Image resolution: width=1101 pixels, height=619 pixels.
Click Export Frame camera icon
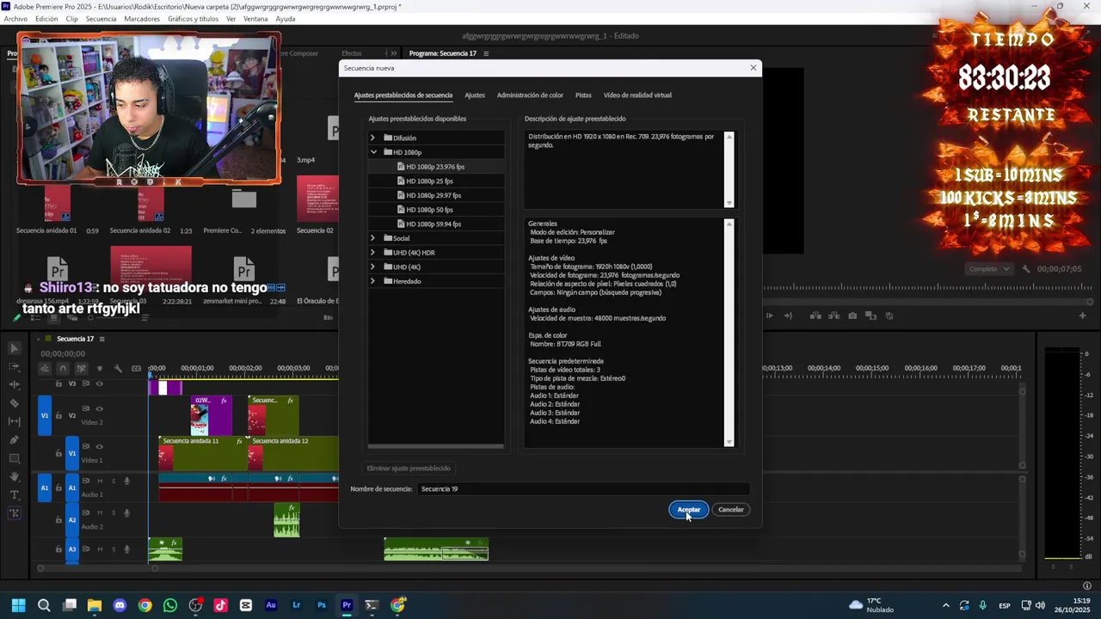tap(852, 316)
